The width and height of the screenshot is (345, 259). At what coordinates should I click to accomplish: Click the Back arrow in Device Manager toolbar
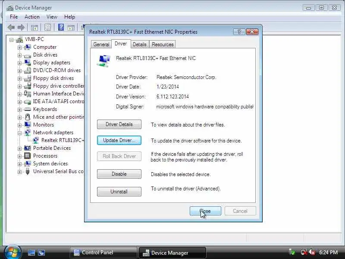[x=11, y=28]
